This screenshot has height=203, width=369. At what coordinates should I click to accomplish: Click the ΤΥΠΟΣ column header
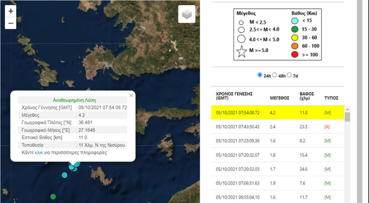tap(331, 98)
